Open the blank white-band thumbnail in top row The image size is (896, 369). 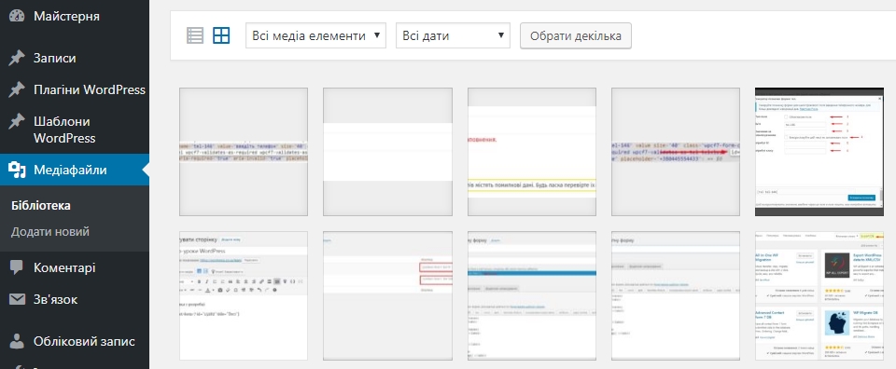(387, 152)
